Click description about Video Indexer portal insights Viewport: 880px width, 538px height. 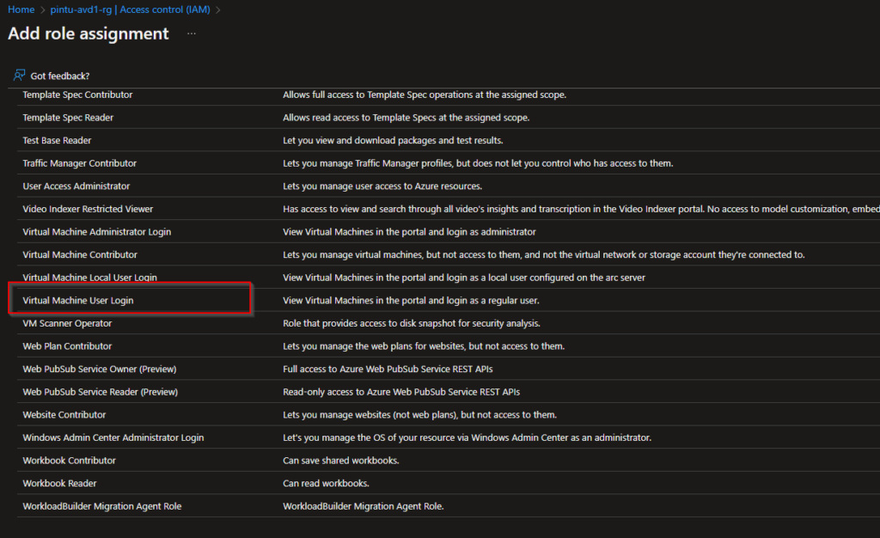tap(582, 209)
